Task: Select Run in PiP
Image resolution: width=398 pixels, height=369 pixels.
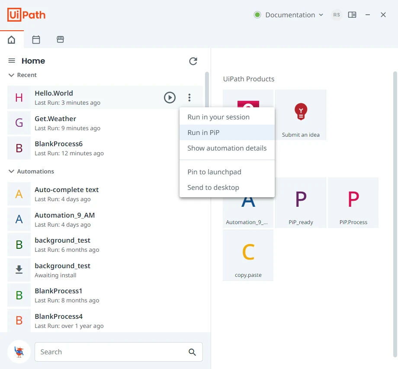Action: (227, 132)
